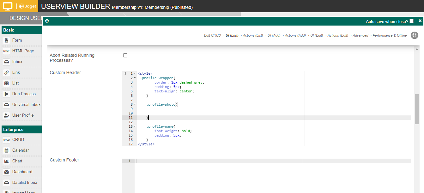Click the Form icon in Basic palette
The image size is (424, 193).
[x=7, y=40]
